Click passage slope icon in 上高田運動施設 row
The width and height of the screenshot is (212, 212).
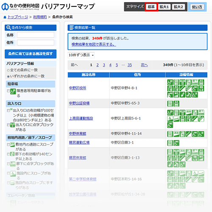click(189, 113)
